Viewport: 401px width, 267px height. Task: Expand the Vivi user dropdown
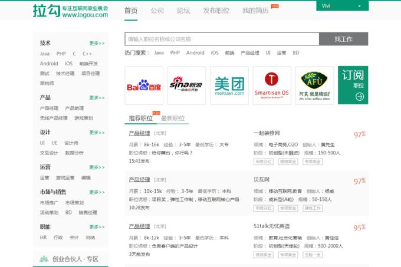point(343,6)
